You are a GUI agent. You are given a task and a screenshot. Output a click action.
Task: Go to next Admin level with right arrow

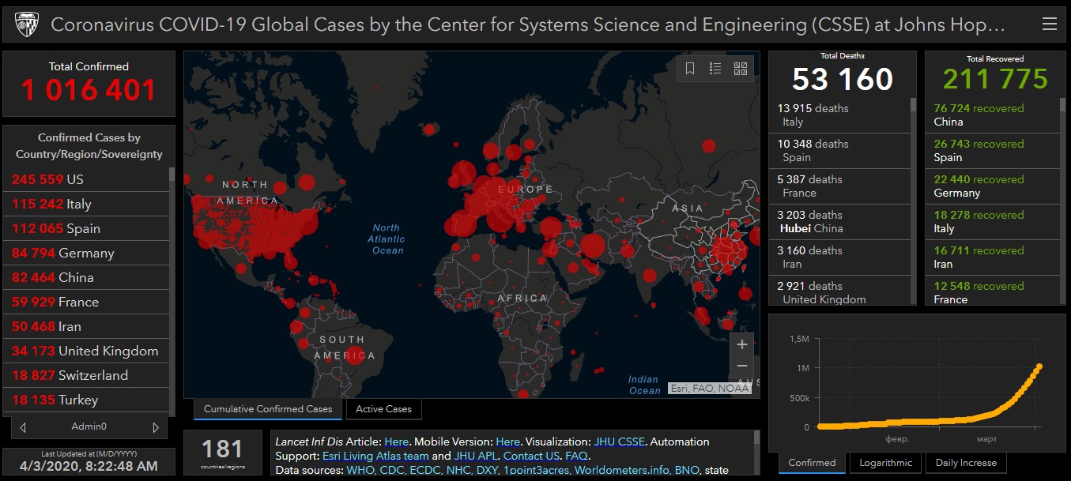point(156,427)
